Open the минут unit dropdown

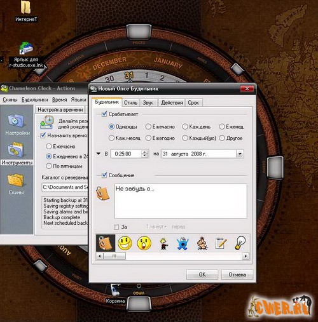pyautogui.click(x=156, y=227)
